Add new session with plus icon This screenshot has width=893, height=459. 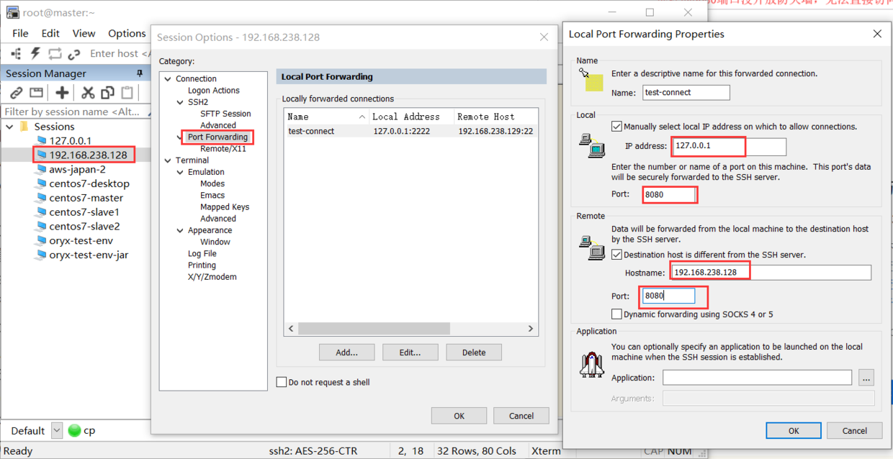click(63, 93)
